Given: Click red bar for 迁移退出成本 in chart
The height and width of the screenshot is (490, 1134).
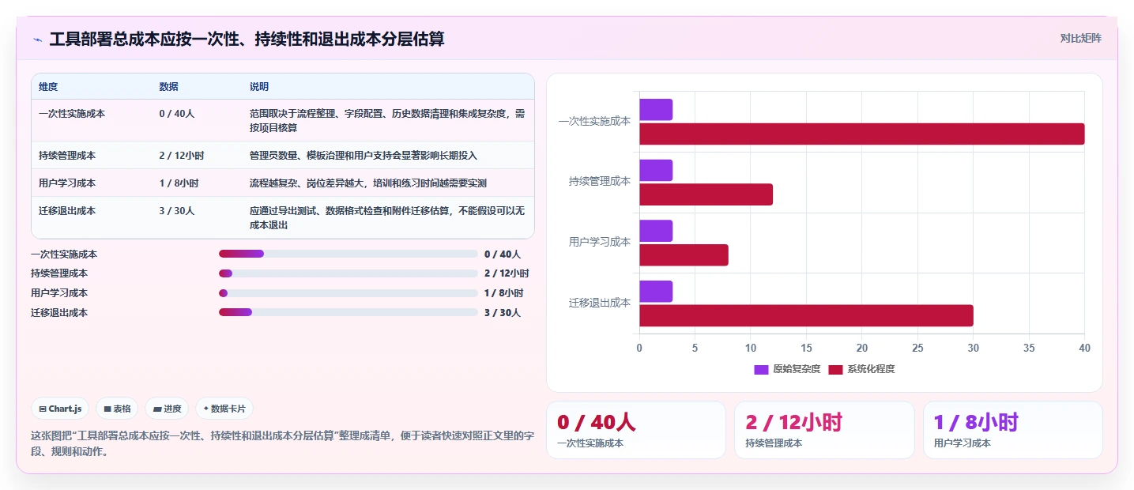Looking at the screenshot, I should click(806, 315).
